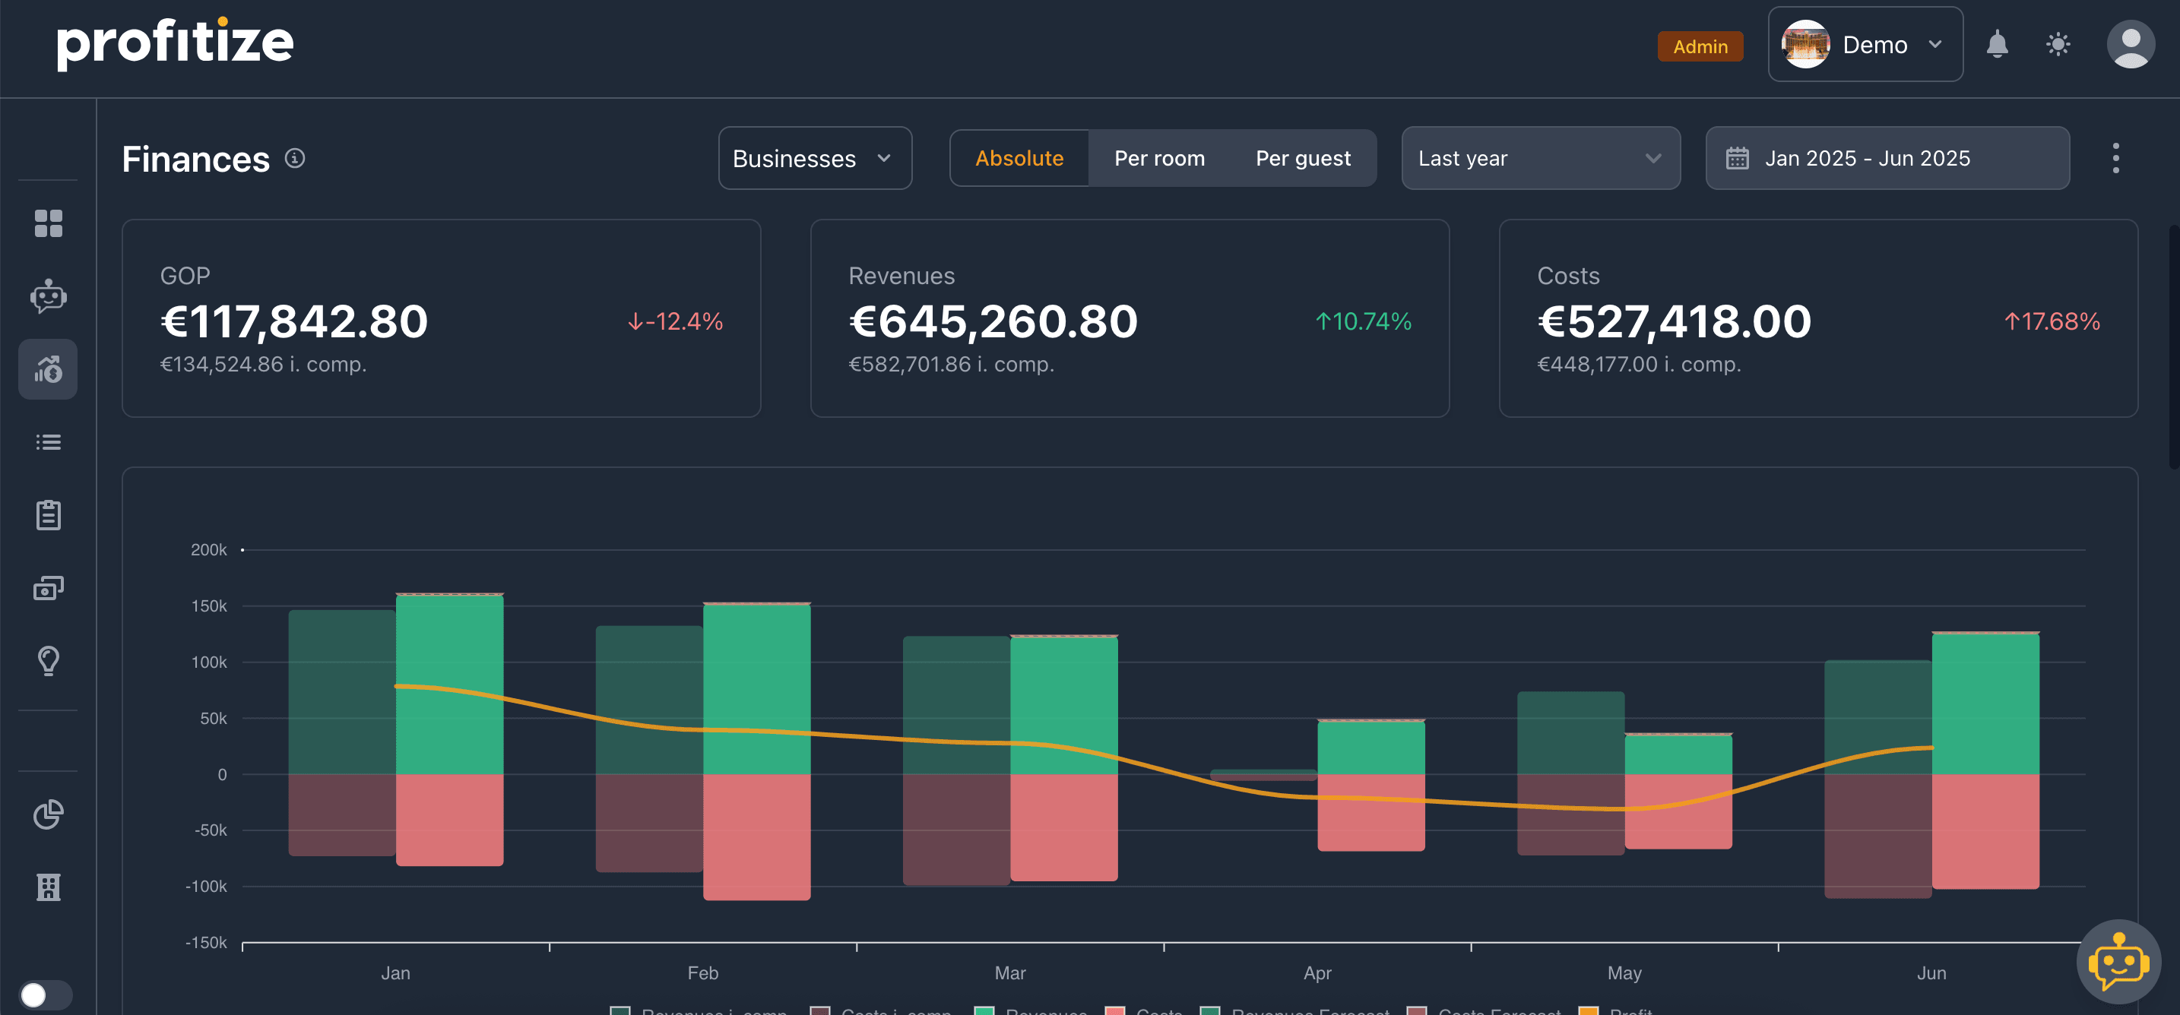Switch to Per room view
Viewport: 2180px width, 1015px height.
point(1158,158)
